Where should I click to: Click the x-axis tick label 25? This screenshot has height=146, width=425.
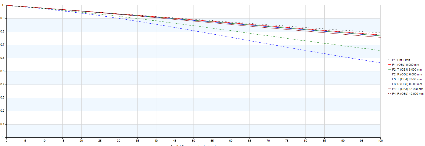tap(100, 141)
